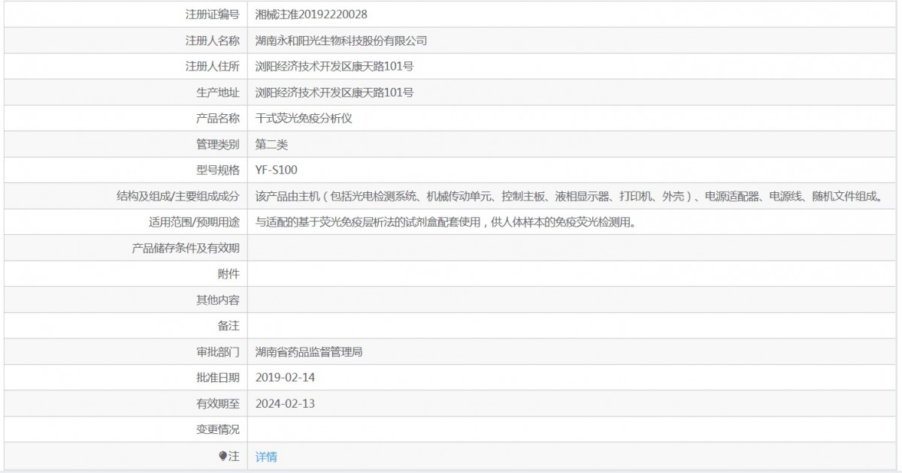902x473 pixels.
Task: Click the 备注 label
Action: coord(229,326)
